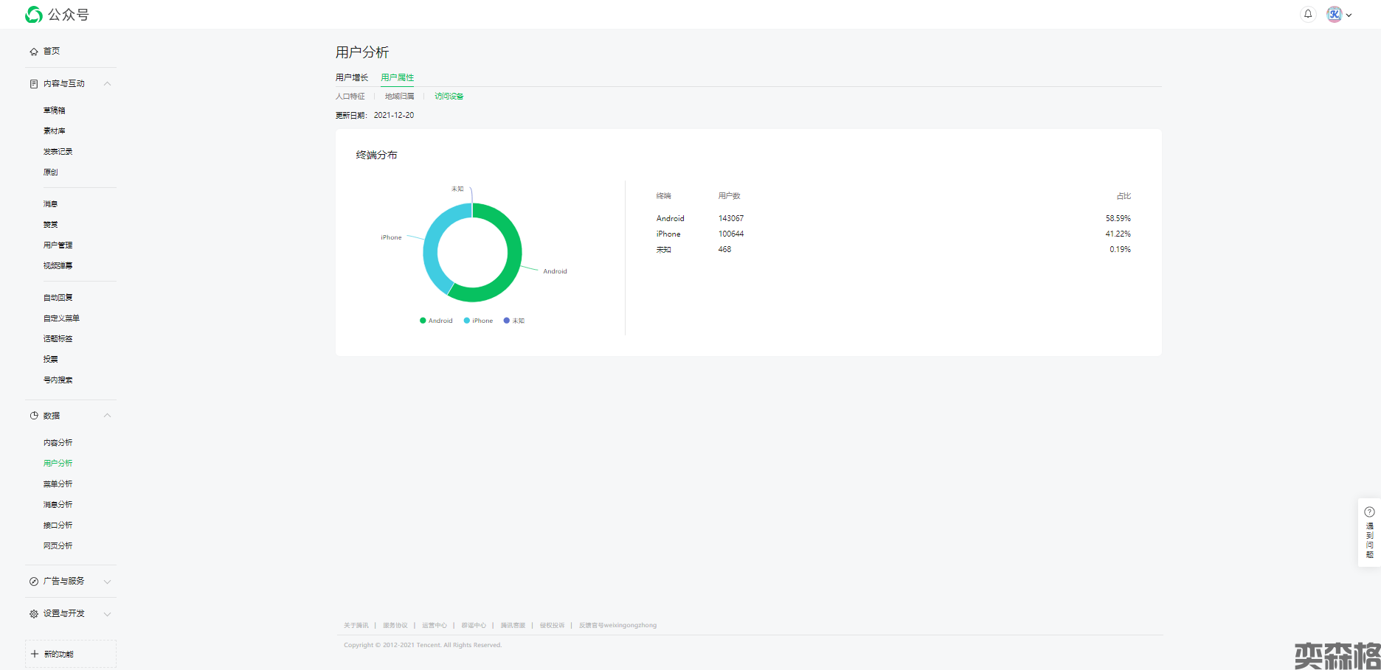
Task: Open 内容分析 under the 数据 section
Action: click(x=58, y=443)
